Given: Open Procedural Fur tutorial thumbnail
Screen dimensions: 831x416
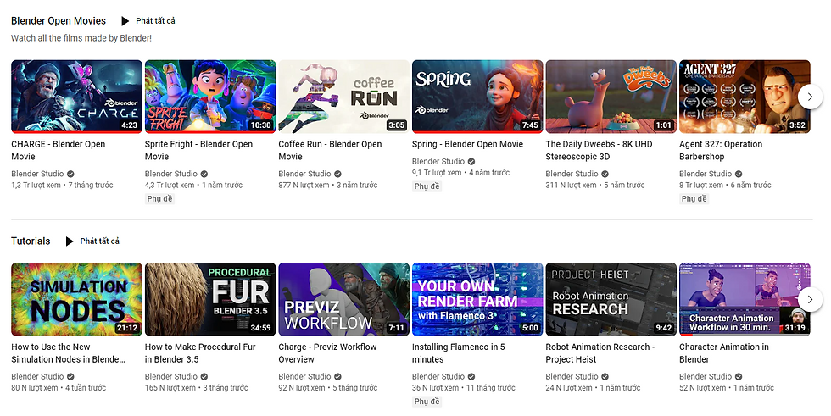Looking at the screenshot, I should click(x=210, y=299).
